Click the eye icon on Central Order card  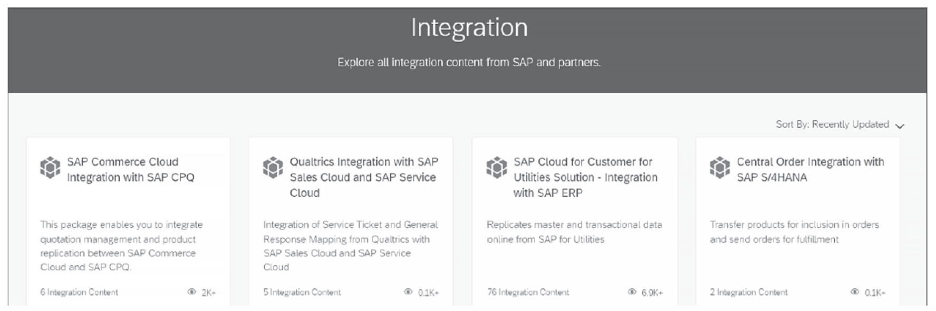[855, 291]
